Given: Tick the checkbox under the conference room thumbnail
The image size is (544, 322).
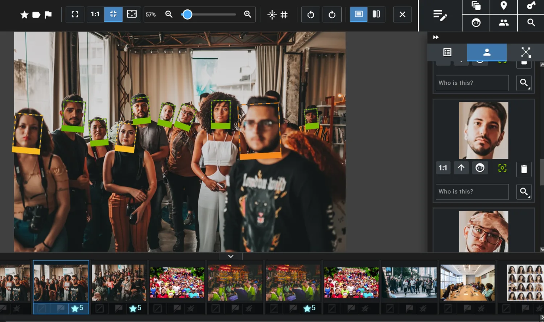Looking at the screenshot, I should click(448, 309).
